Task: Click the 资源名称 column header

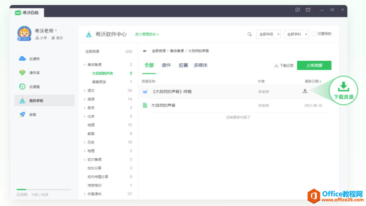Action: (x=149, y=81)
